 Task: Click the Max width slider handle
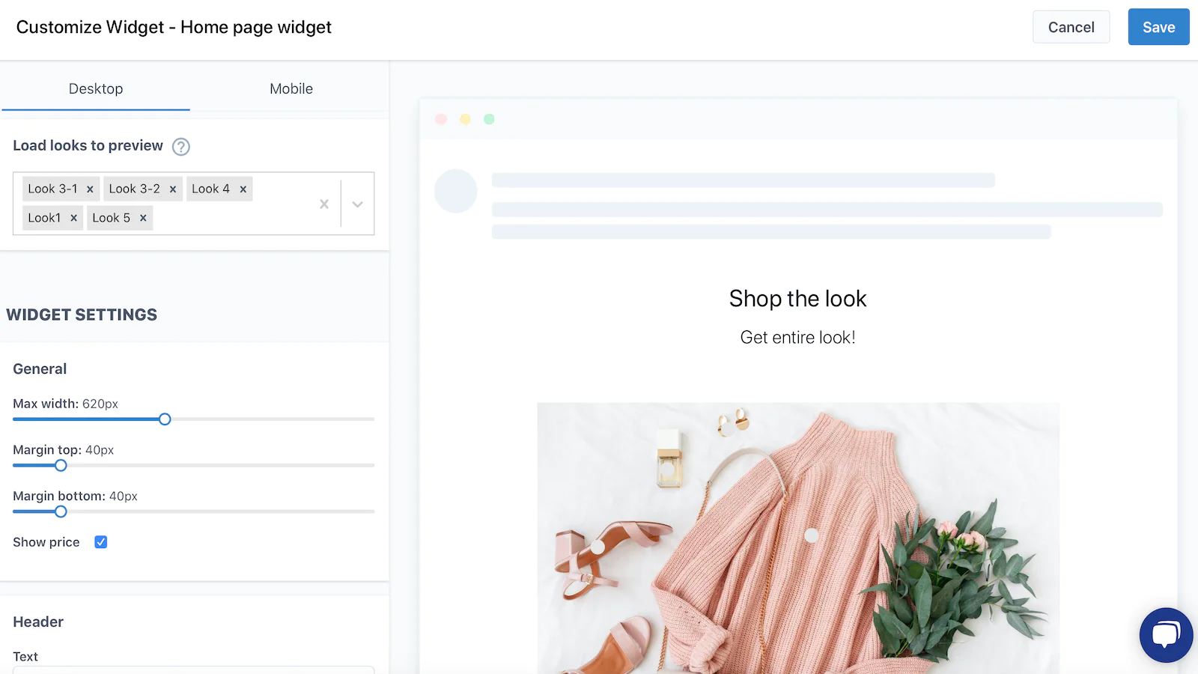click(x=165, y=419)
